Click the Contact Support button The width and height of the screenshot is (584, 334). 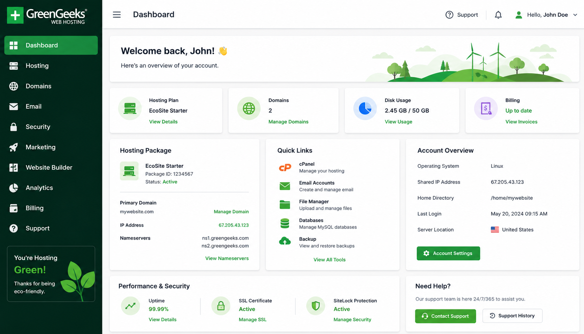coord(445,316)
